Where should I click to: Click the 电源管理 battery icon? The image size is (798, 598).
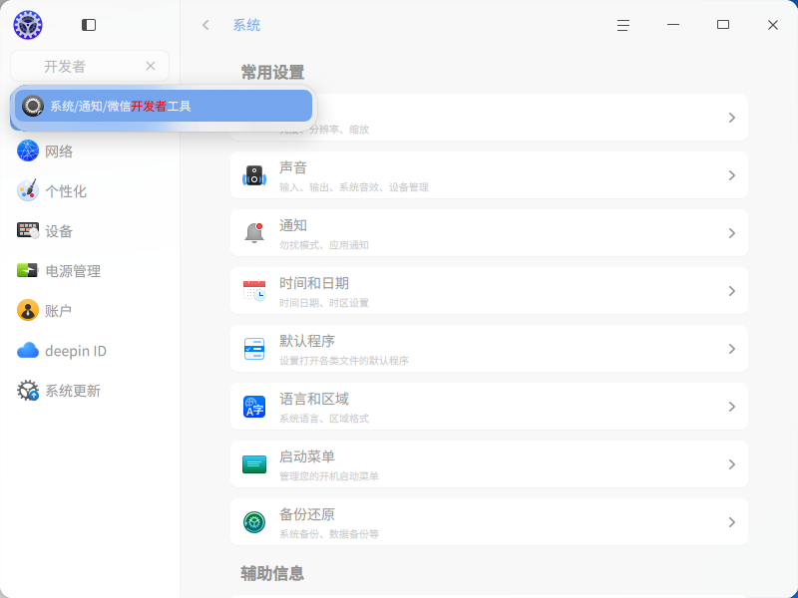28,270
